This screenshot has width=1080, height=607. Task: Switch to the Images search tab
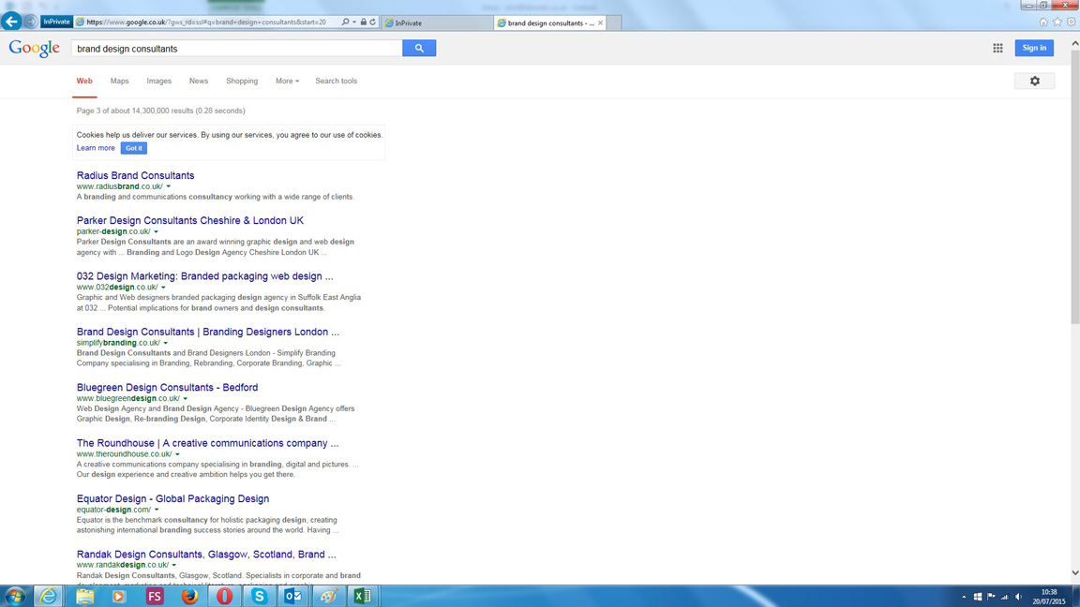point(158,81)
